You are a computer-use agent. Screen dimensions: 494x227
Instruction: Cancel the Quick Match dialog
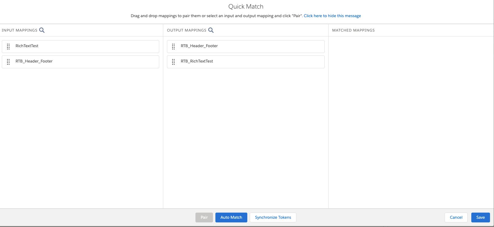[x=456, y=218]
